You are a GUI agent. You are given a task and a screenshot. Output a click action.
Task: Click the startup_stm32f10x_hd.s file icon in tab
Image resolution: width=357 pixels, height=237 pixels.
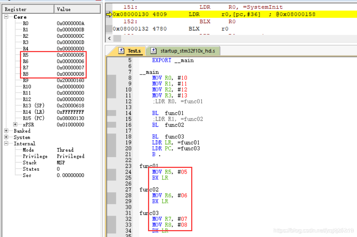(154, 51)
